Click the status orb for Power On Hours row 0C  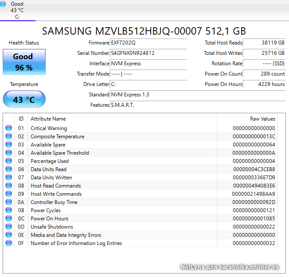9,218
